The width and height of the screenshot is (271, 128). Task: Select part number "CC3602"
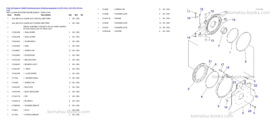[x=105, y=9]
